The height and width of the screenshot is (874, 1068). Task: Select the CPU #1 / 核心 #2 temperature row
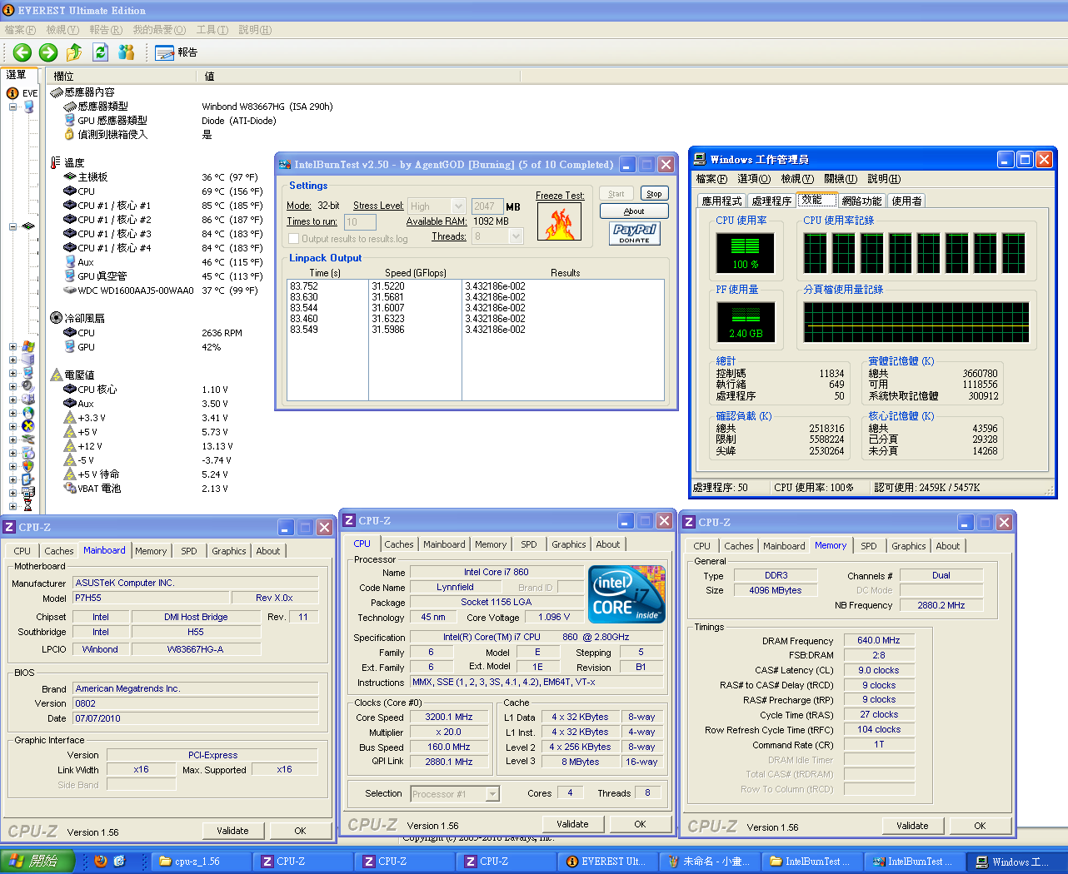(162, 220)
